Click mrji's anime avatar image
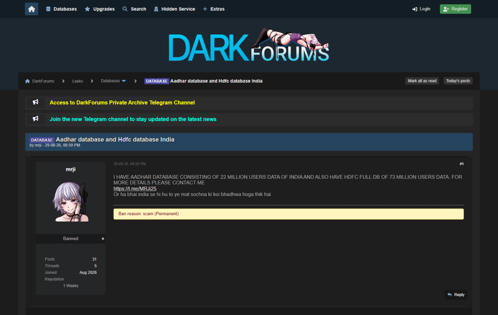The image size is (498, 315). tap(71, 201)
